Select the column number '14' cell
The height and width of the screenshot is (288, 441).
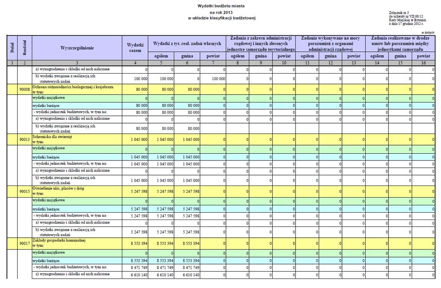(x=377, y=63)
